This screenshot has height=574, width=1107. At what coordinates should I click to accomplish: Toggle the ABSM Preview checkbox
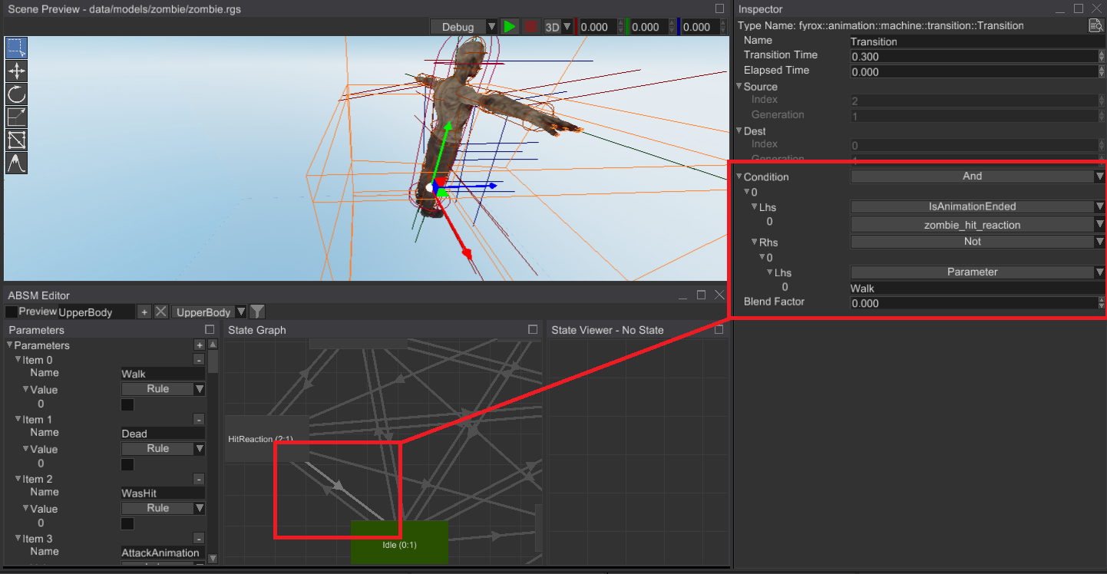click(x=12, y=312)
